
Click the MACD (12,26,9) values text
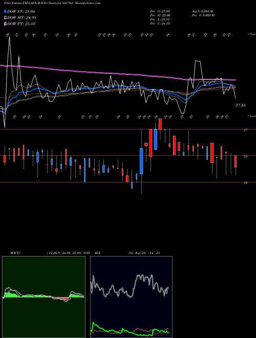[x=68, y=253]
